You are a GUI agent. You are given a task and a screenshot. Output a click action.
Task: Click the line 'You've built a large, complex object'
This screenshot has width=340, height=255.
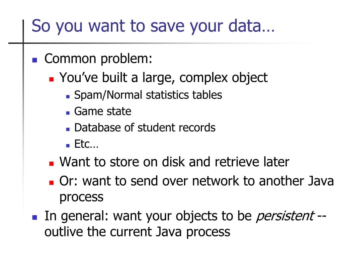coord(163,78)
